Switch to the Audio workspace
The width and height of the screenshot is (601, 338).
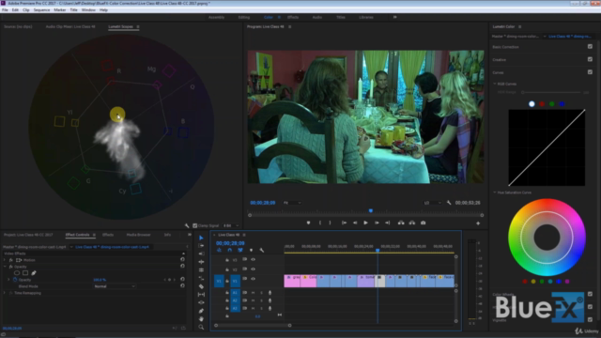pyautogui.click(x=317, y=17)
